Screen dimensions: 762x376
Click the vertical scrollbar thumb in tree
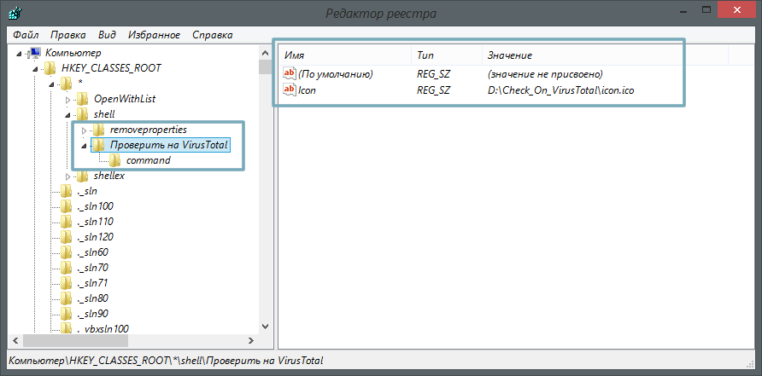[265, 67]
